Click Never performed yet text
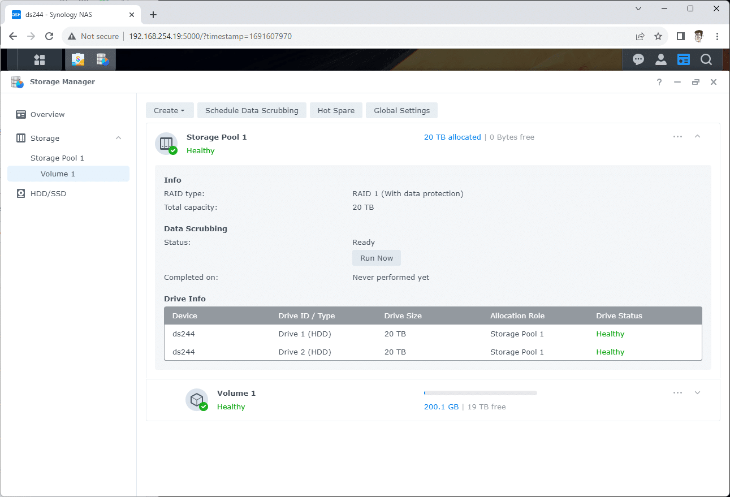The width and height of the screenshot is (730, 497). pos(391,277)
